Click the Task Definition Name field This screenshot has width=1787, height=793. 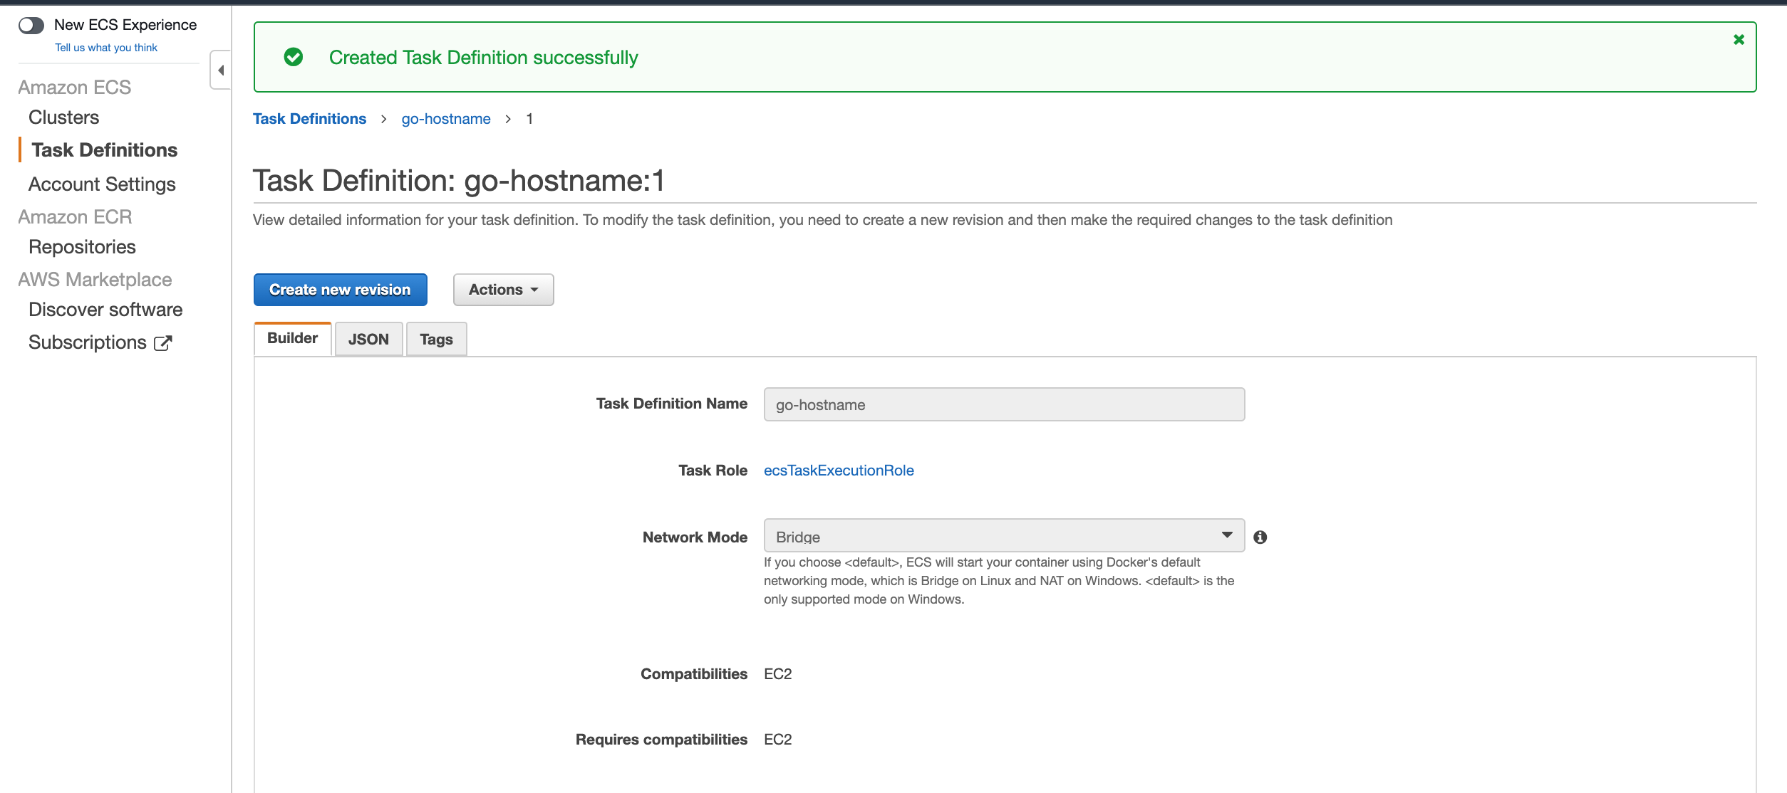1004,404
